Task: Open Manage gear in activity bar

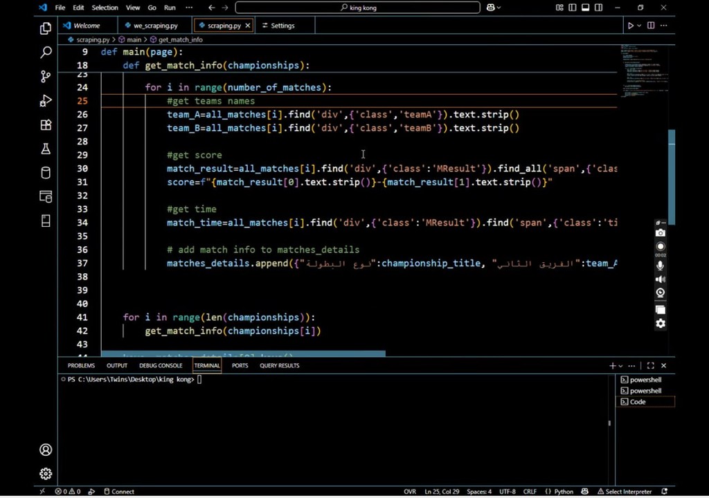Action: point(46,474)
